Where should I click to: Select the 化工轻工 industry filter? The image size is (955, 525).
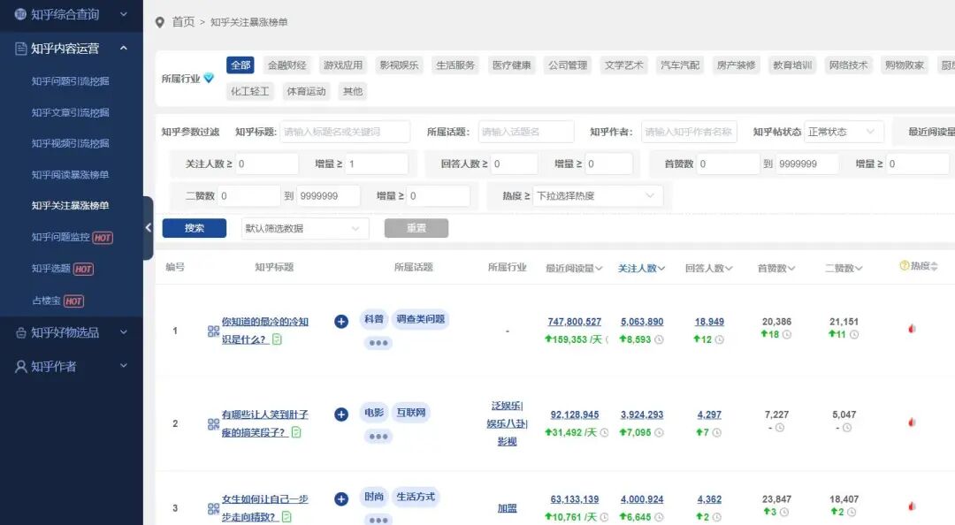(x=249, y=91)
